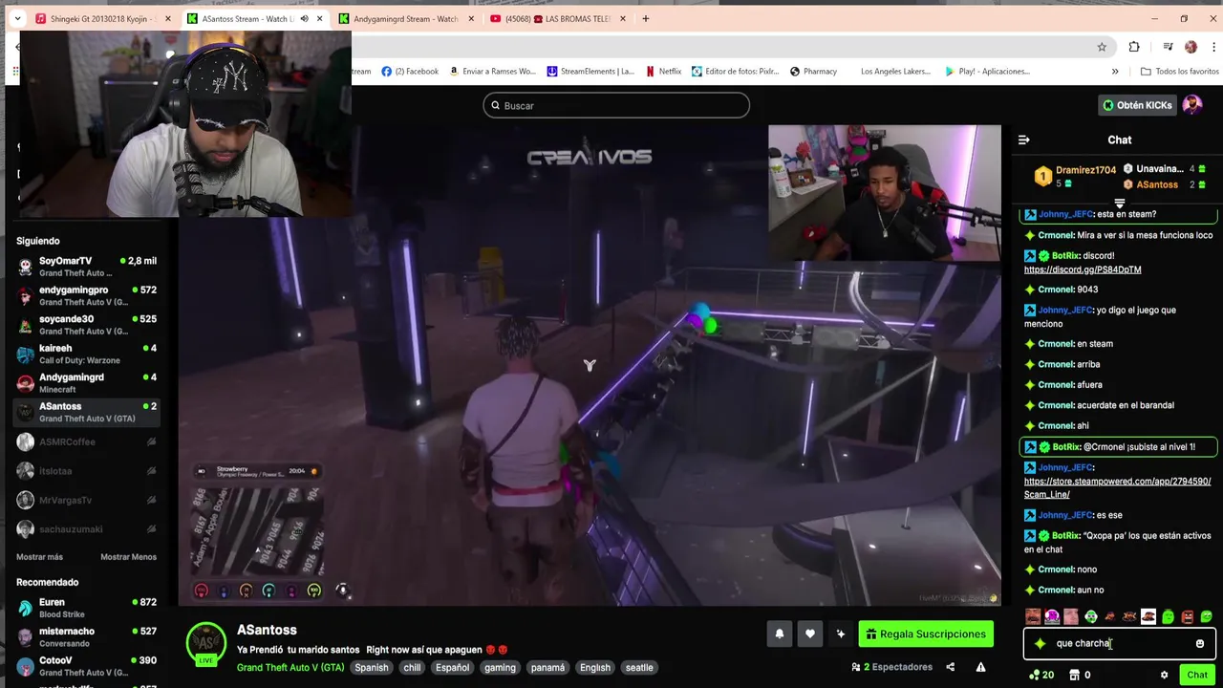The width and height of the screenshot is (1223, 688).
Task: Expand the bookmarks overflow chevron
Action: (1115, 71)
